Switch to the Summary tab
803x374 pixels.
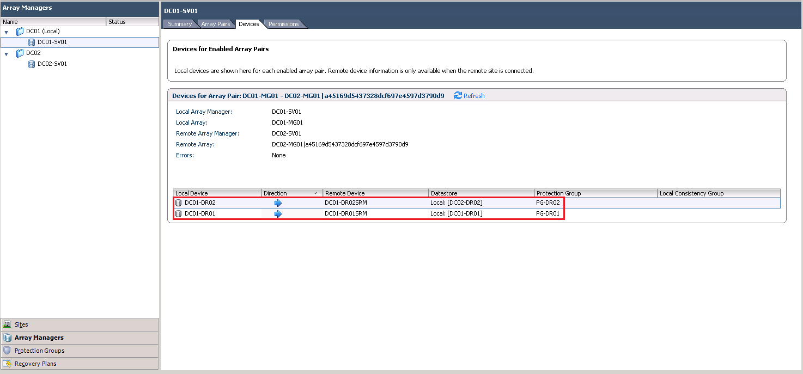179,24
